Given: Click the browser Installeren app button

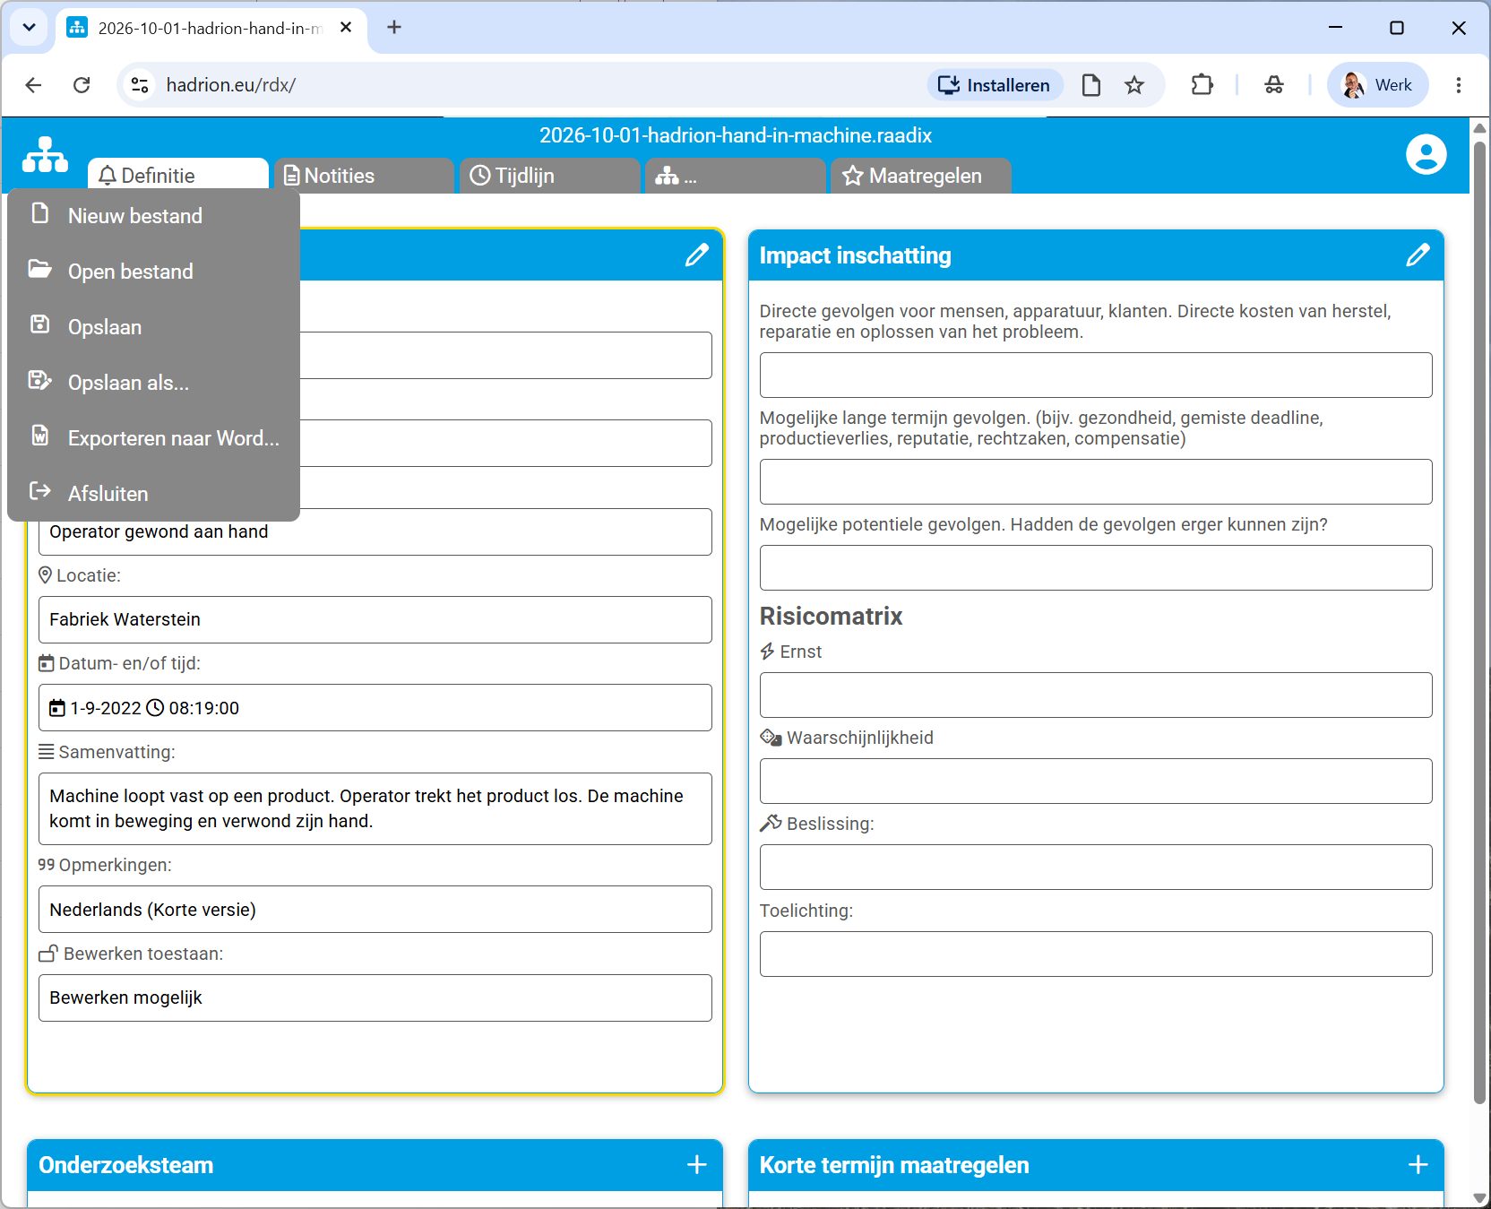Looking at the screenshot, I should [x=995, y=85].
